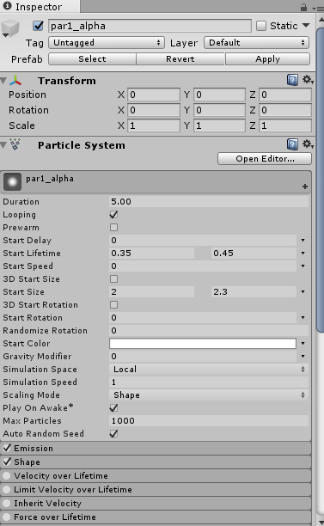Open the Transform component gear menu
This screenshot has width=324, height=526.
click(x=308, y=80)
